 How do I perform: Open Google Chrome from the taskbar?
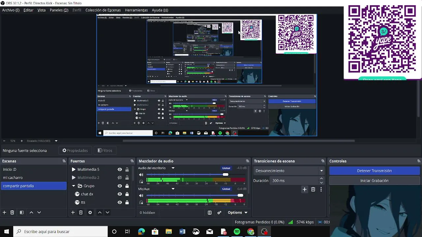coord(251,232)
